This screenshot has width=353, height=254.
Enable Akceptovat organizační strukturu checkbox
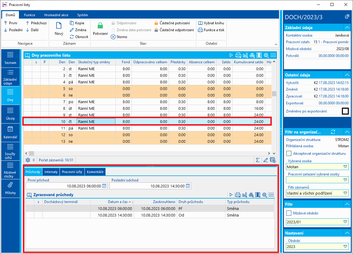289,153
